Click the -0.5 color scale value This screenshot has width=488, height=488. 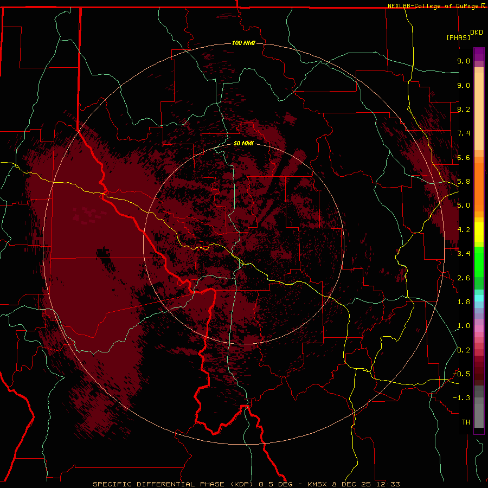click(461, 374)
